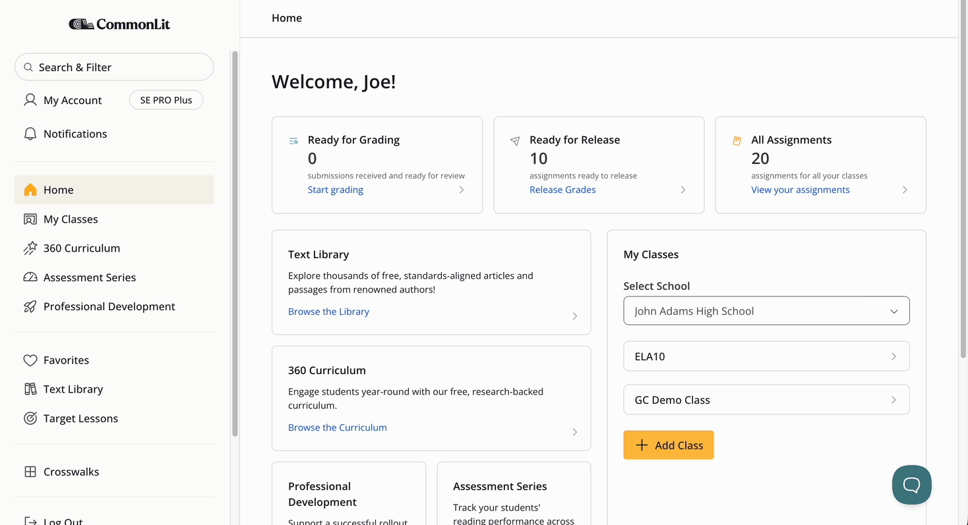Expand the ELA10 class row
This screenshot has width=968, height=525.
coord(766,356)
